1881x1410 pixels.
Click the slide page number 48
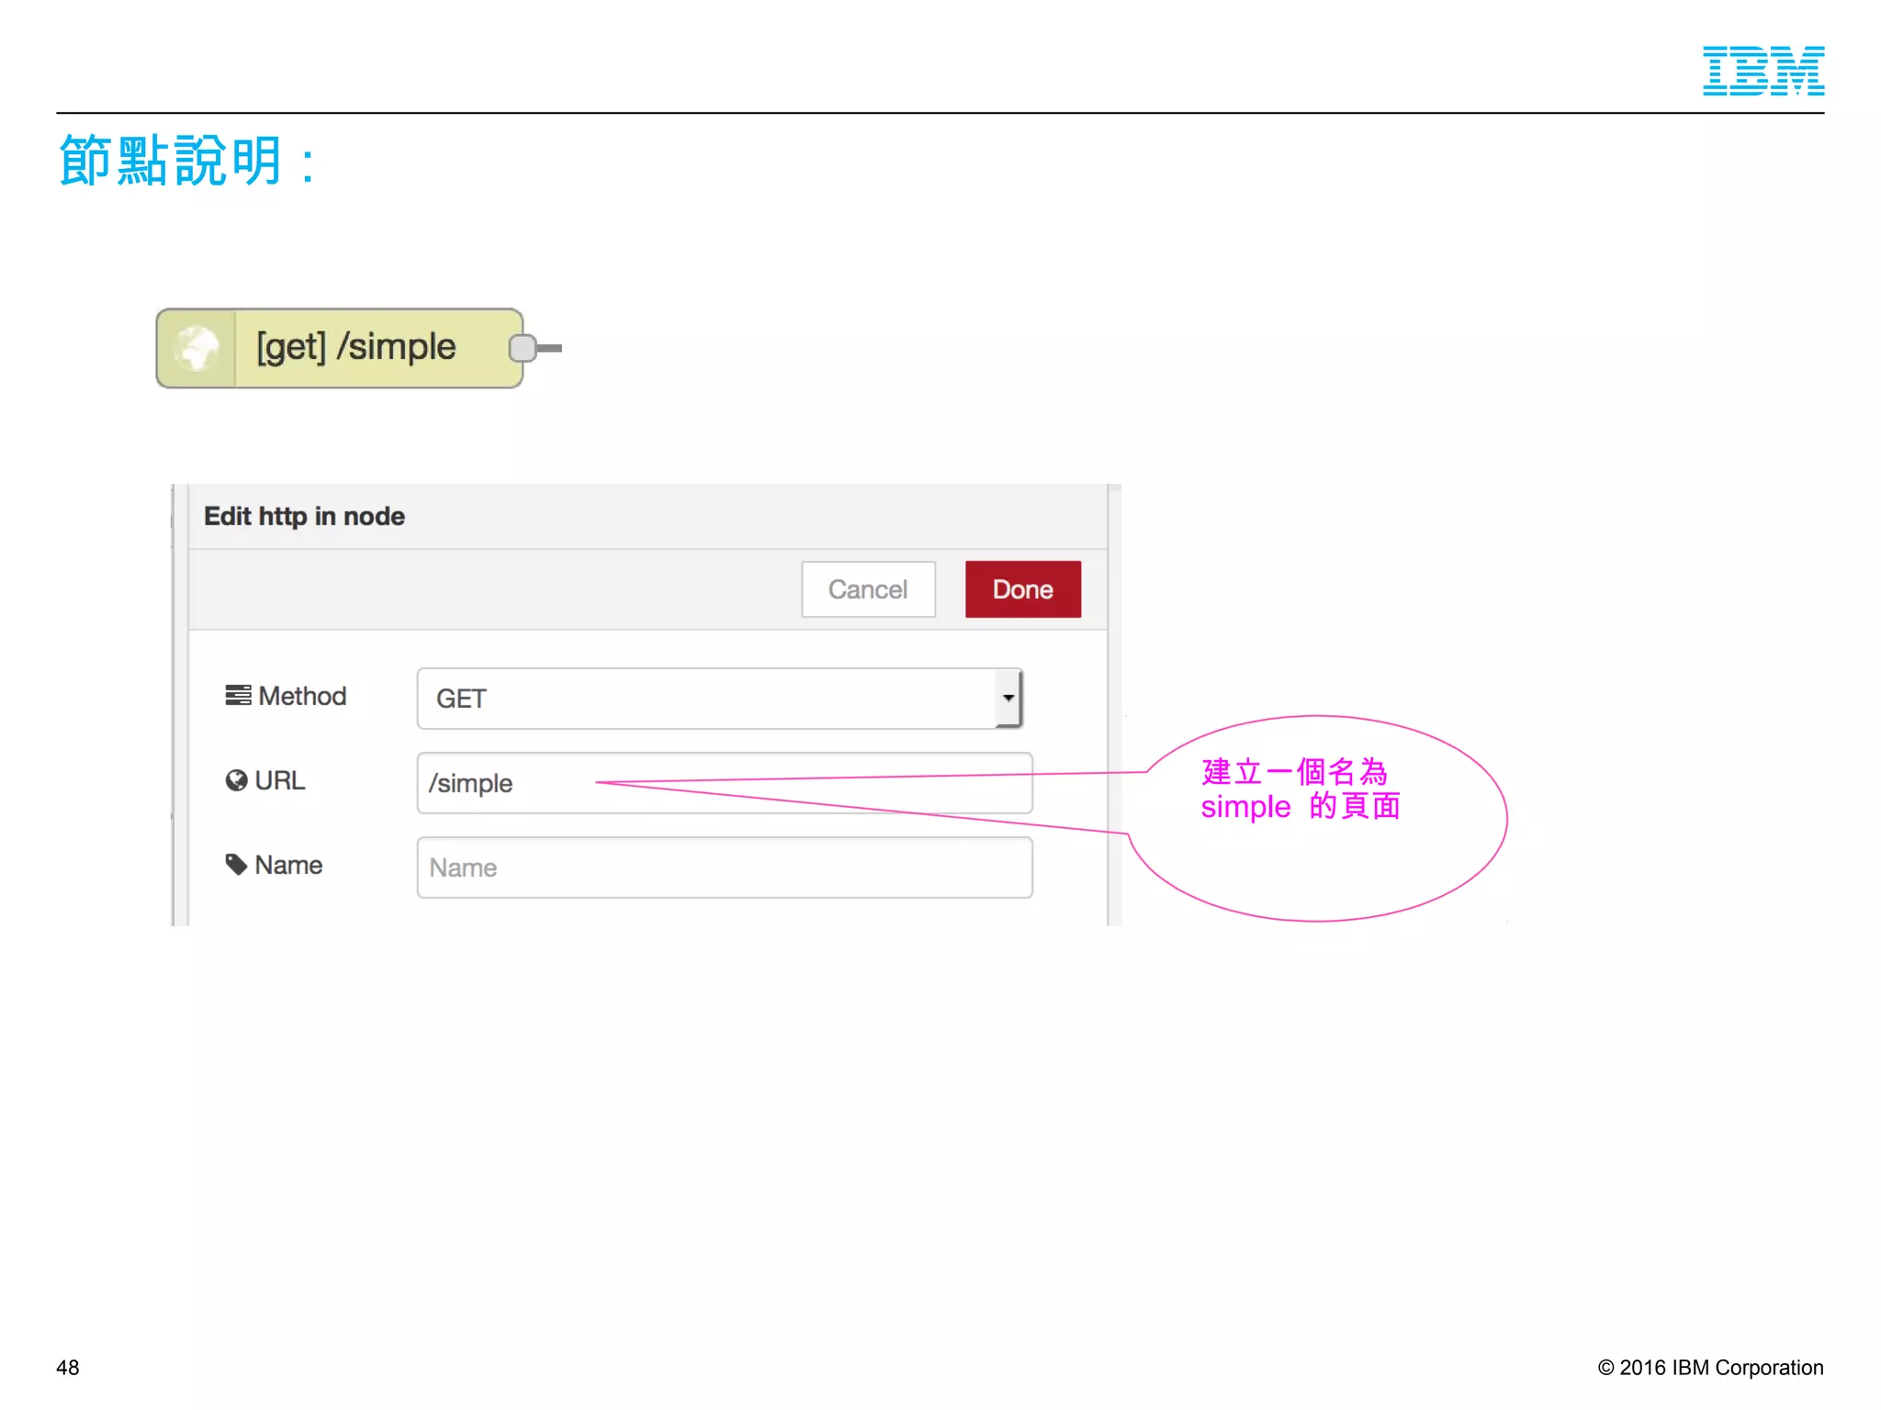click(68, 1367)
